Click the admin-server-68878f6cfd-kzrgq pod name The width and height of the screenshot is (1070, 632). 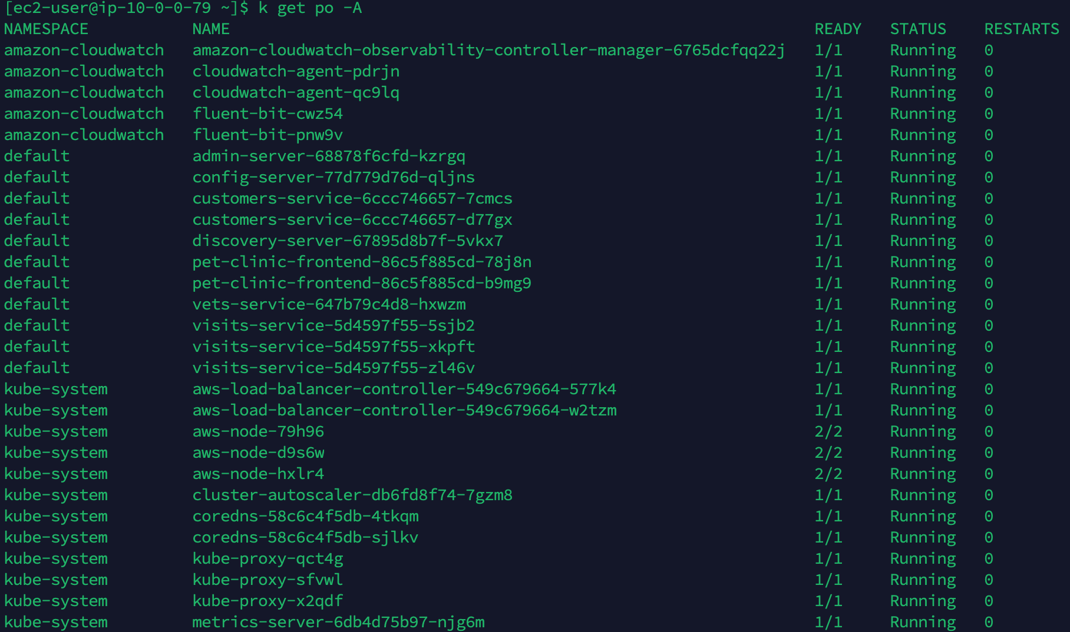pyautogui.click(x=329, y=156)
